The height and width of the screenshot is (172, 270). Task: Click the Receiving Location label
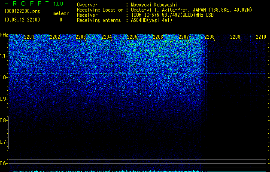pyautogui.click(x=100, y=10)
